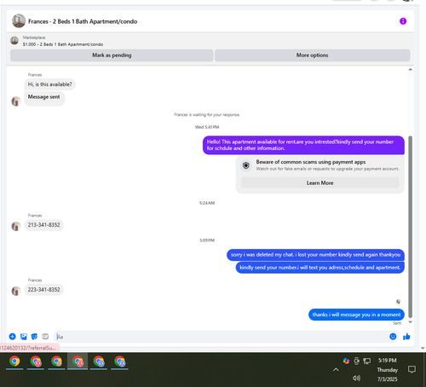This screenshot has width=426, height=387.
Task: Click the 'Hi, is this available?' message
Action: [49, 84]
